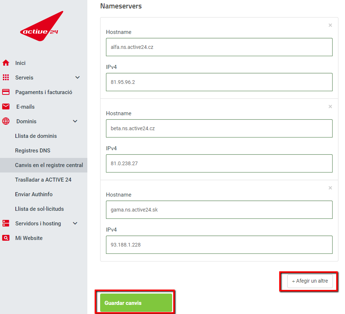Click the hostname field containing beta.ns.active24.cz
This screenshot has height=314, width=345.
pos(219,128)
